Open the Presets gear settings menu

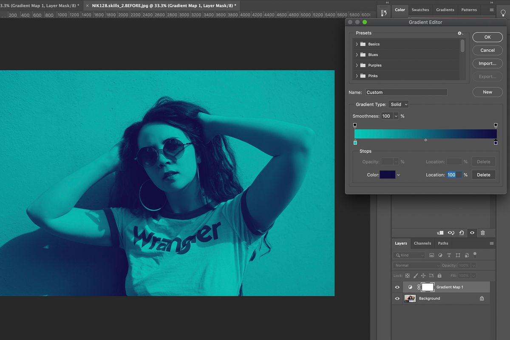click(460, 33)
